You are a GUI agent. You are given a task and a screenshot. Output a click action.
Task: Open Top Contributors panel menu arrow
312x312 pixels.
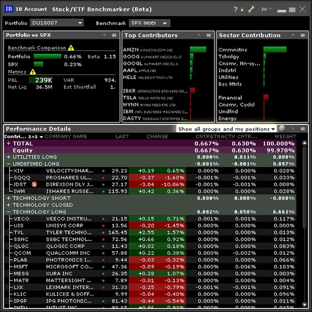pos(199,35)
